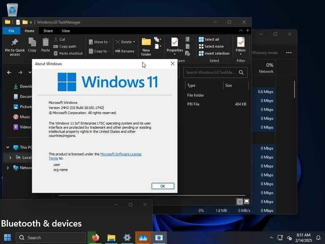This screenshot has height=244, width=325.
Task: Select Downloads in navigation pane
Action: [23, 86]
